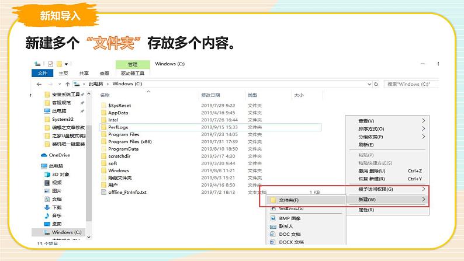Expand 新建(W) context submenu
The image size is (464, 261).
click(x=387, y=200)
